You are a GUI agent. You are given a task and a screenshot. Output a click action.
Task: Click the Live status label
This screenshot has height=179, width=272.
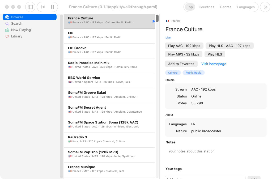tap(168, 38)
